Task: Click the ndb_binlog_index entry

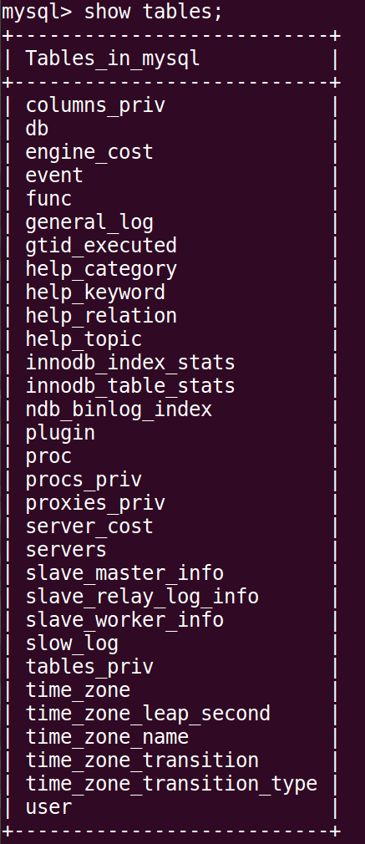Action: [119, 409]
